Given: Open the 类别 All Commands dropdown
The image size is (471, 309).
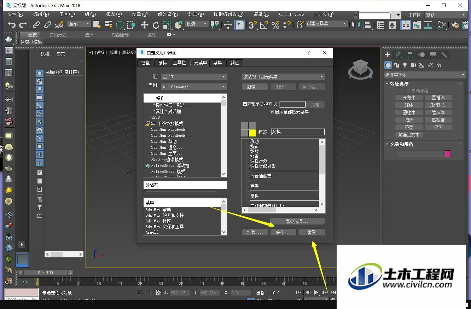Looking at the screenshot, I should tap(194, 87).
